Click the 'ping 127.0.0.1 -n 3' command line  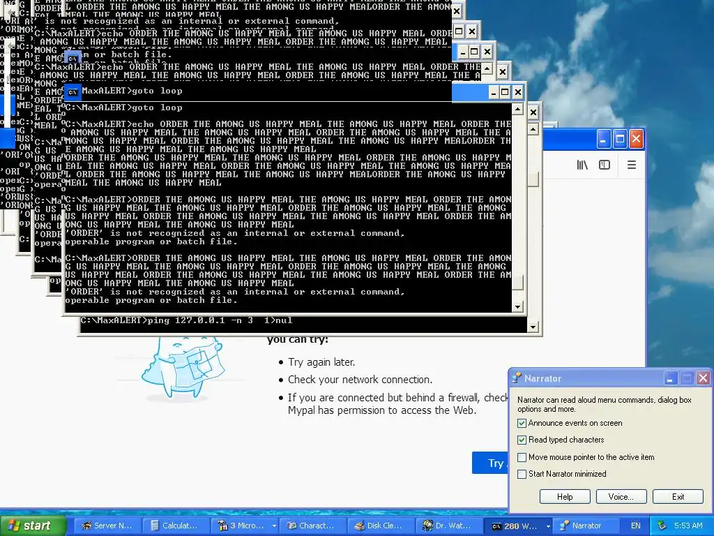[x=186, y=320]
